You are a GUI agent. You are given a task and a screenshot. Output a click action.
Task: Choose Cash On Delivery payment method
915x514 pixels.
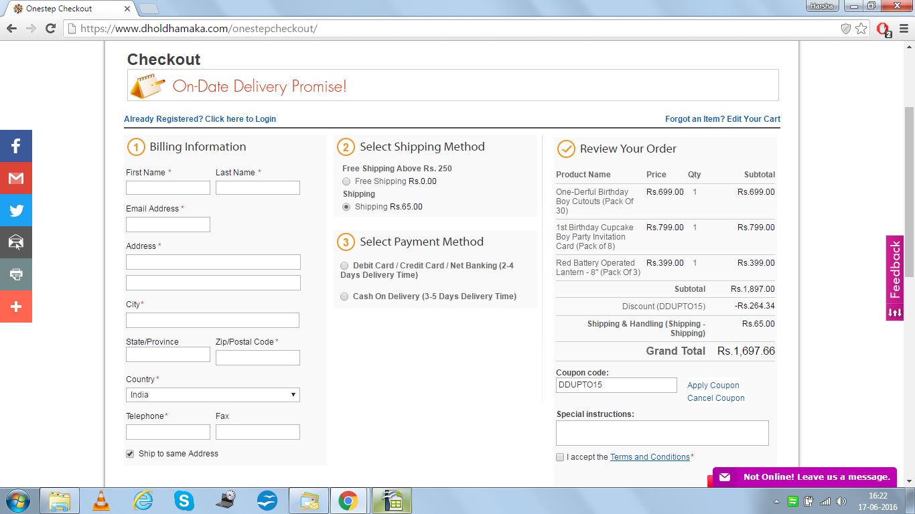point(344,296)
